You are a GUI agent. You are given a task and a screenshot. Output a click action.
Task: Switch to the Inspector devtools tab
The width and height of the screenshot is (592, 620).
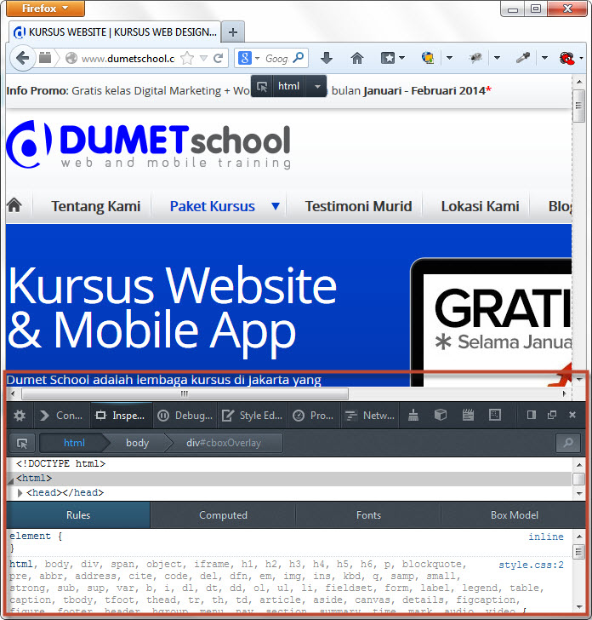click(x=121, y=416)
